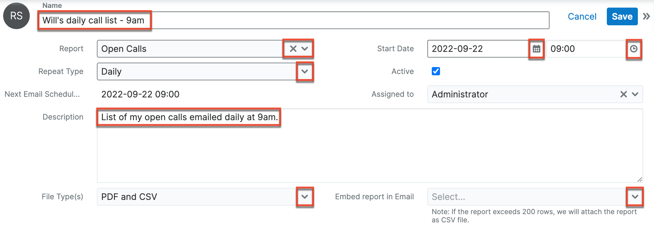The height and width of the screenshot is (229, 654).
Task: Click the Start Date date field
Action: [x=477, y=49]
